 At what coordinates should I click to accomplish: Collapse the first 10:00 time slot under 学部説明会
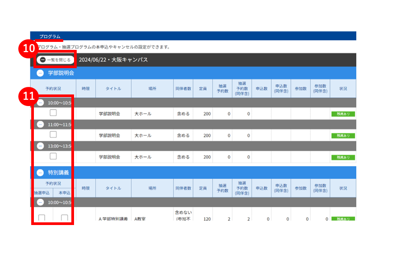pos(41,103)
